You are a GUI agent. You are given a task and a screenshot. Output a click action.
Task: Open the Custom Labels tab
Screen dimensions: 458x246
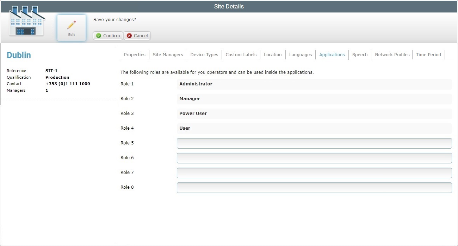[x=241, y=54]
